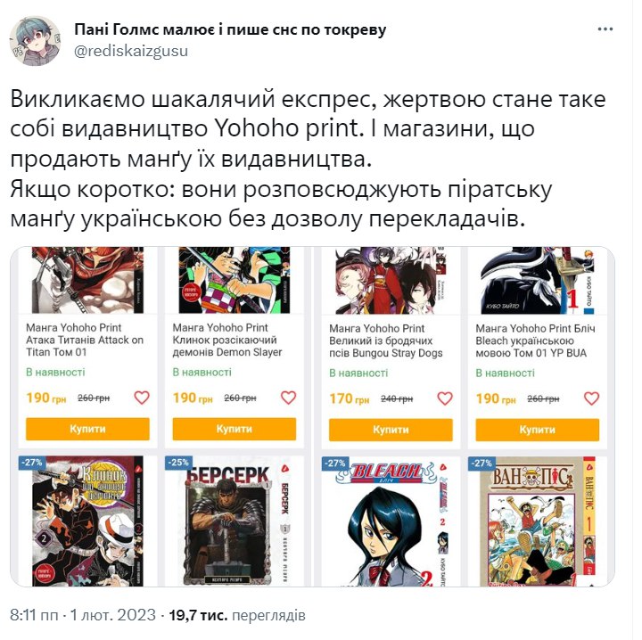The height and width of the screenshot is (640, 642).
Task: Favorite the Demon Slayer manga heart icon
Action: [x=288, y=398]
